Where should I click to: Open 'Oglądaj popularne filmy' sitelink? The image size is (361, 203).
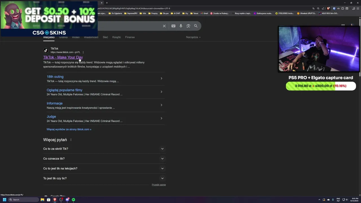[65, 90]
